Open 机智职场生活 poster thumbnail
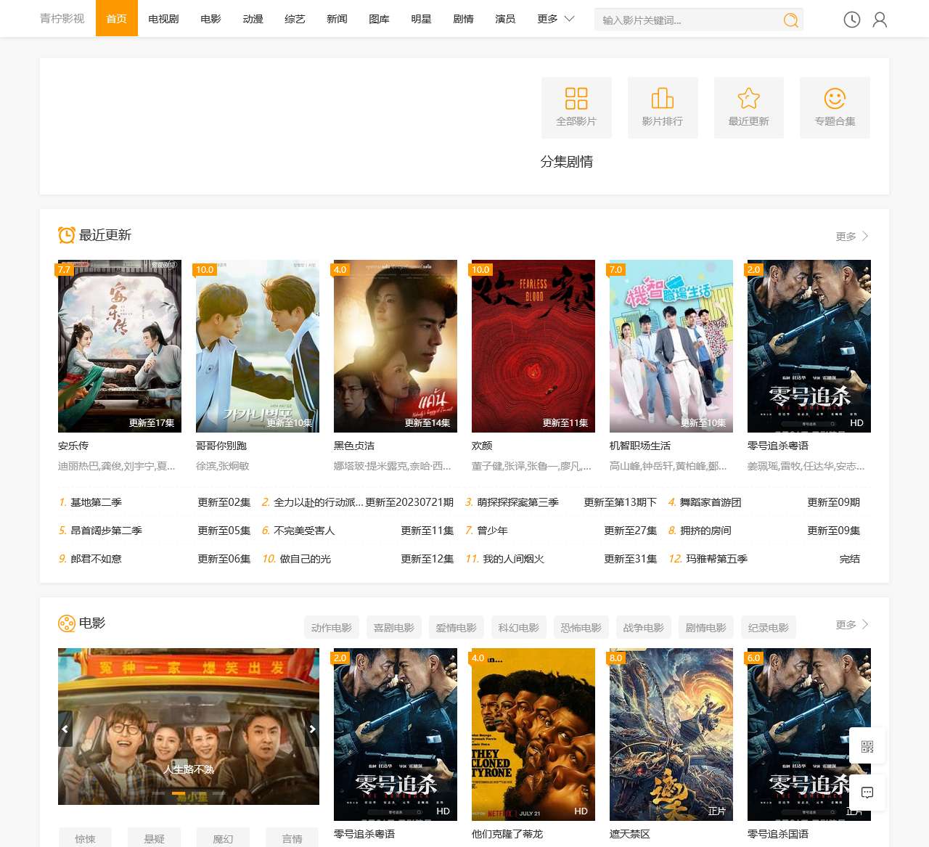The width and height of the screenshot is (929, 847). [x=671, y=346]
